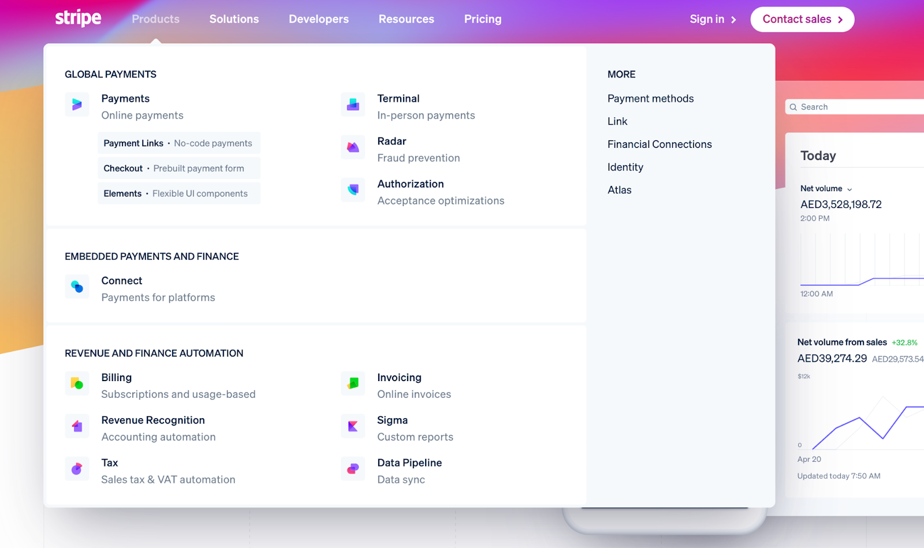This screenshot has height=548, width=924.
Task: Click the Terminal product icon
Action: click(x=353, y=105)
